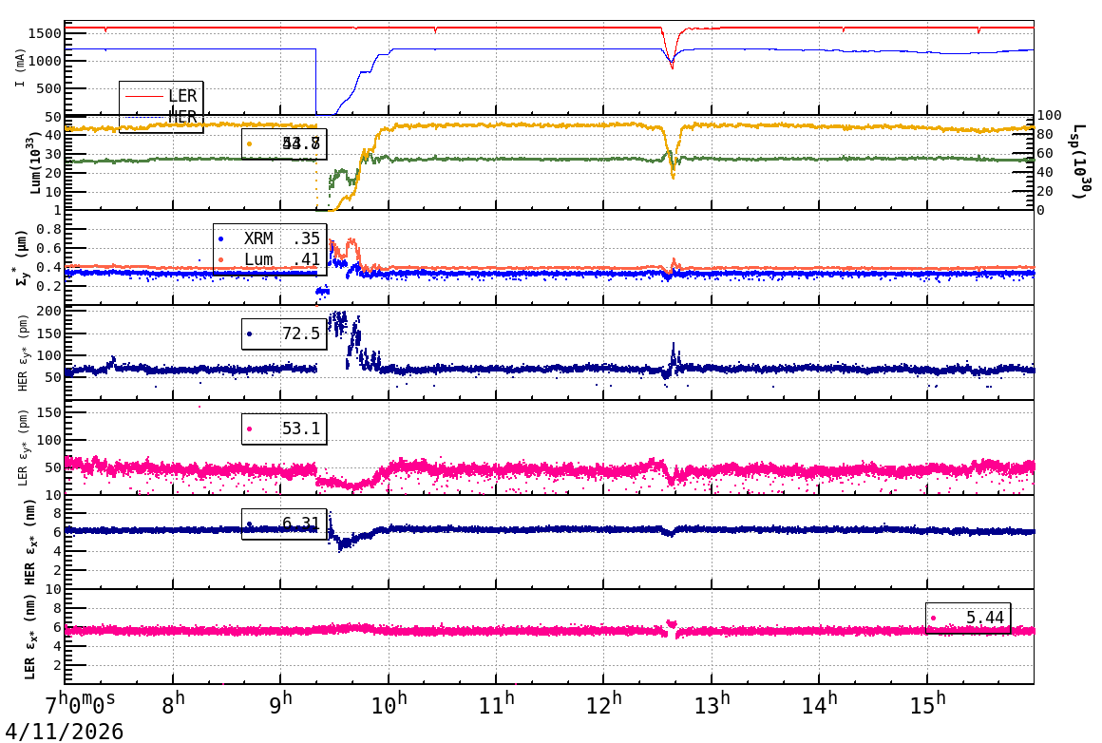Click the 9h time axis label
1102x743 pixels.
(280, 703)
